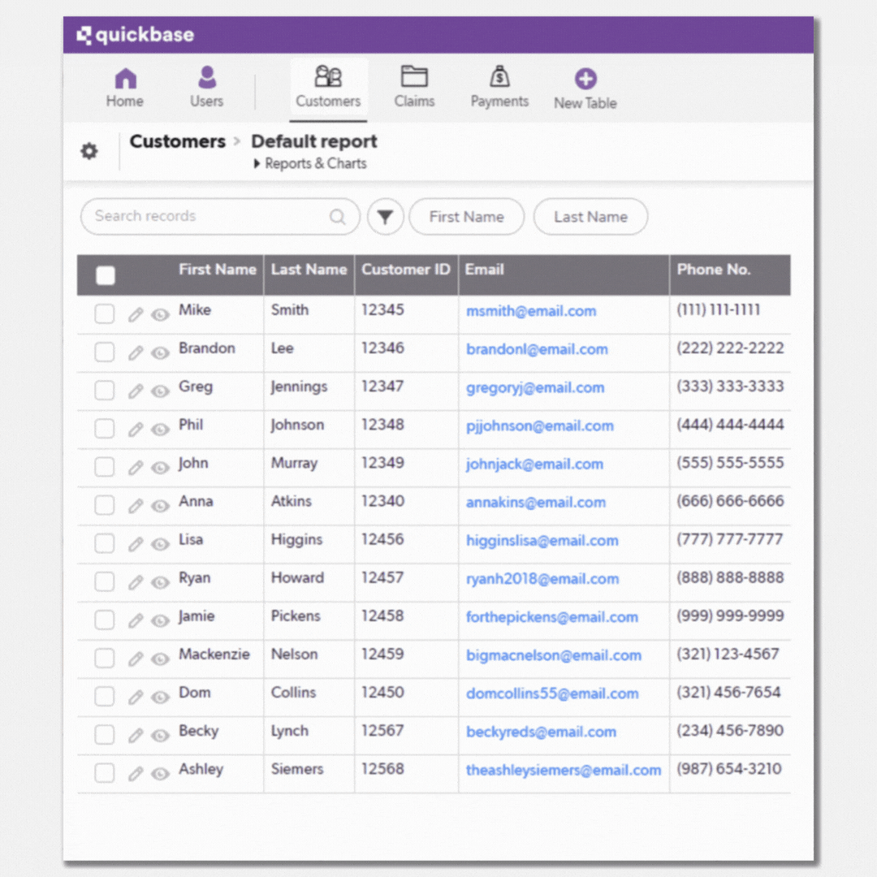Edit Mike Smith's record with pencil icon
The width and height of the screenshot is (877, 877).
tap(136, 314)
